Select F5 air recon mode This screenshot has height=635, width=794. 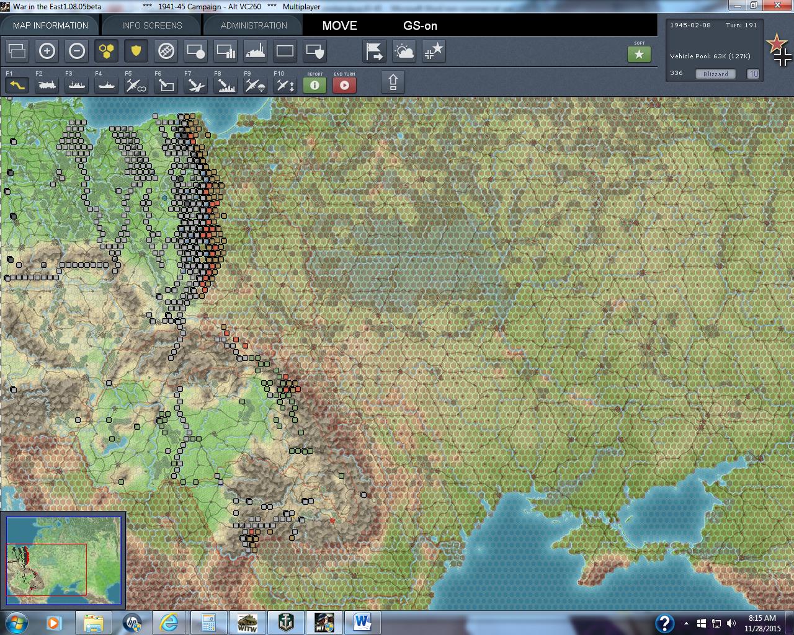pyautogui.click(x=136, y=85)
